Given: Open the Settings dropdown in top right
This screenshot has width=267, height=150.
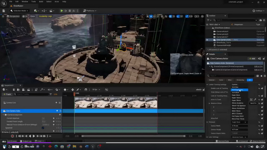Looking at the screenshot, I should [258, 11].
